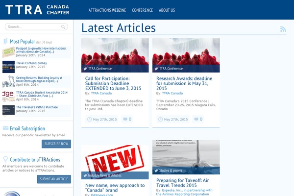The width and height of the screenshot is (294, 196).
Task: Click TTRA Canada author under Call for Participation
Action: [101, 93]
